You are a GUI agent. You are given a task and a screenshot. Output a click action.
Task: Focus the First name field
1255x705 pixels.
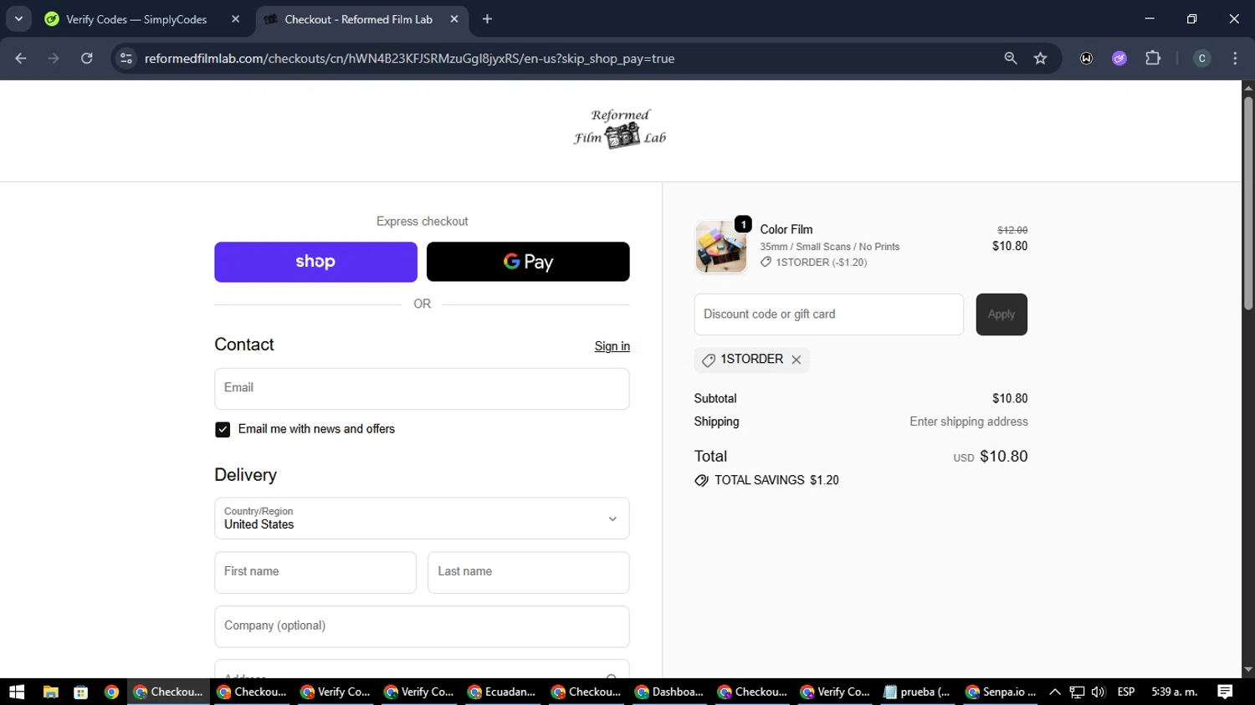[x=315, y=573]
